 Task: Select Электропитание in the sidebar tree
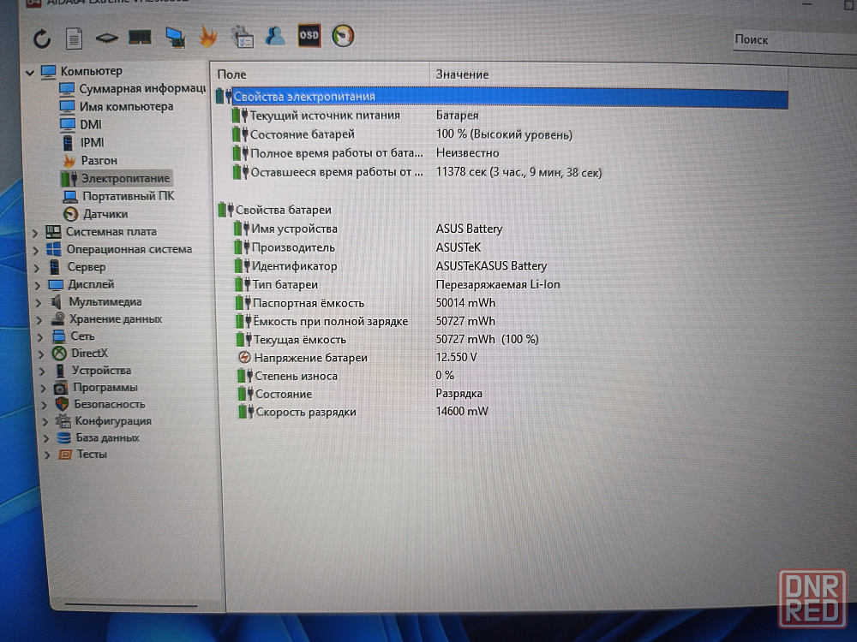tap(117, 179)
